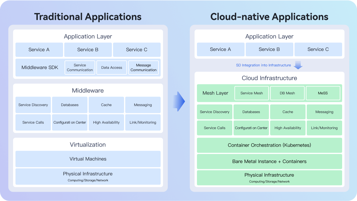The width and height of the screenshot is (357, 201).
Task: Select Cache in Cloud Infrastructure
Action: pyautogui.click(x=288, y=112)
